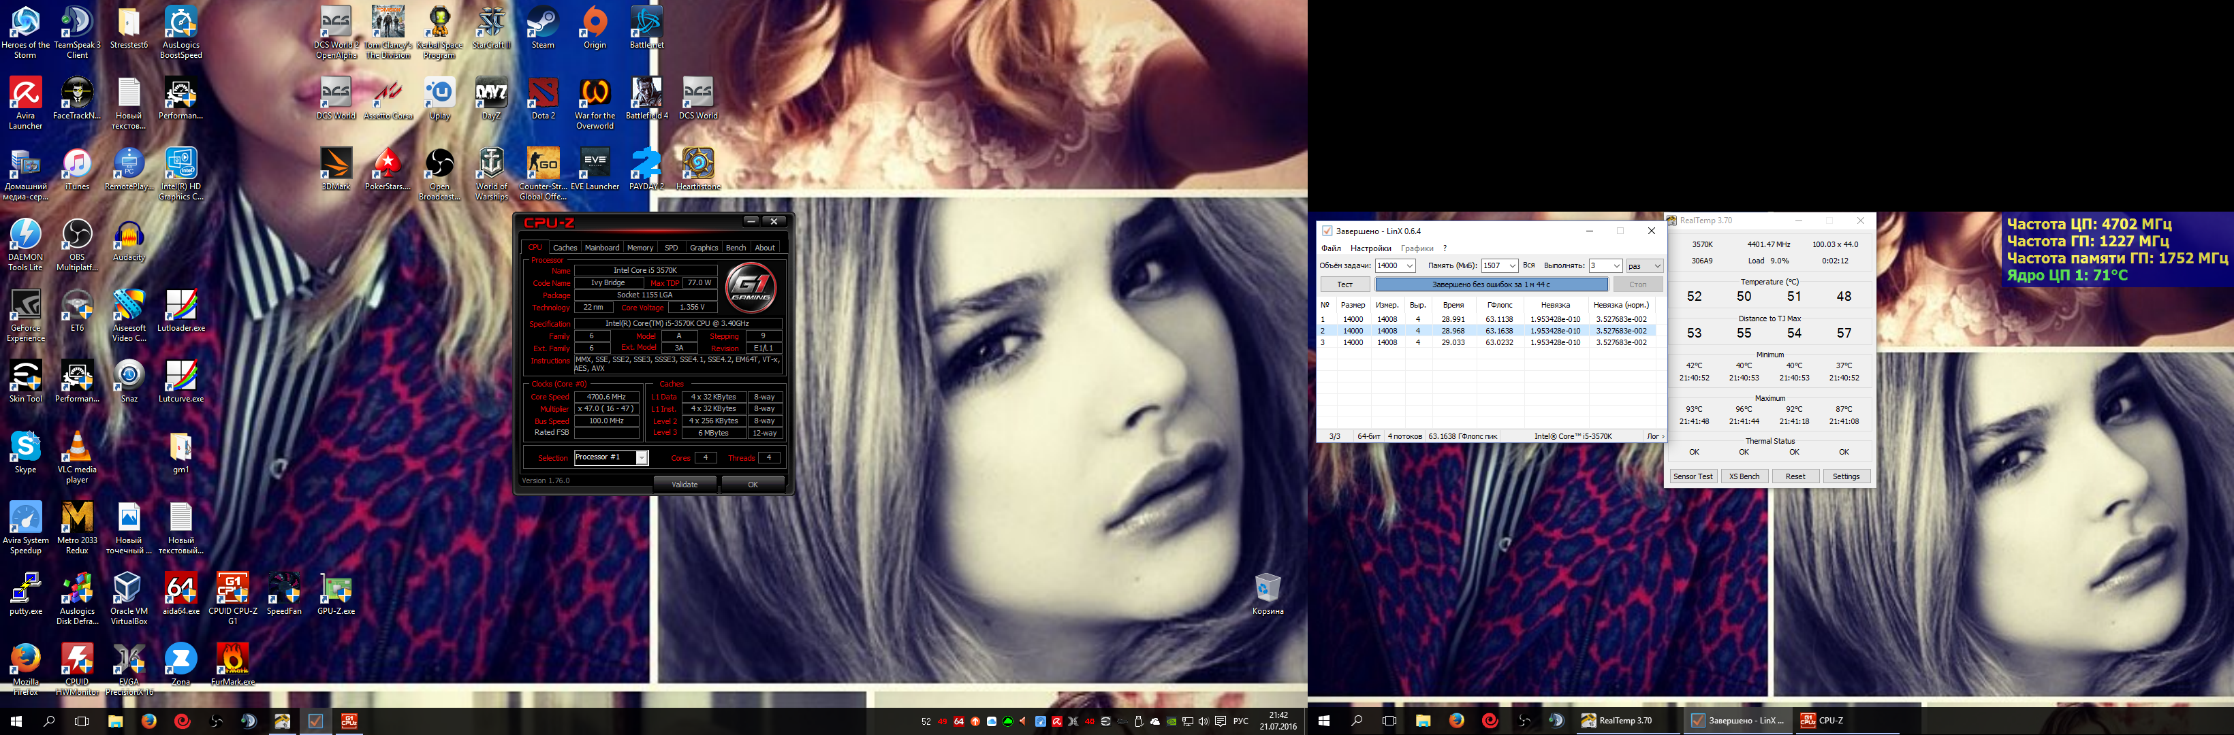Click the LinX completion progress bar
Screen dimensions: 2234x735
coord(1491,284)
